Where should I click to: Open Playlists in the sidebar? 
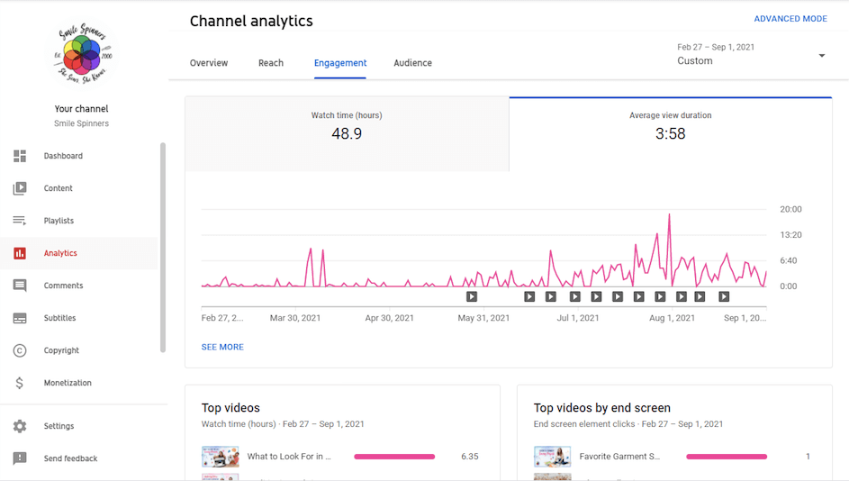pos(59,221)
